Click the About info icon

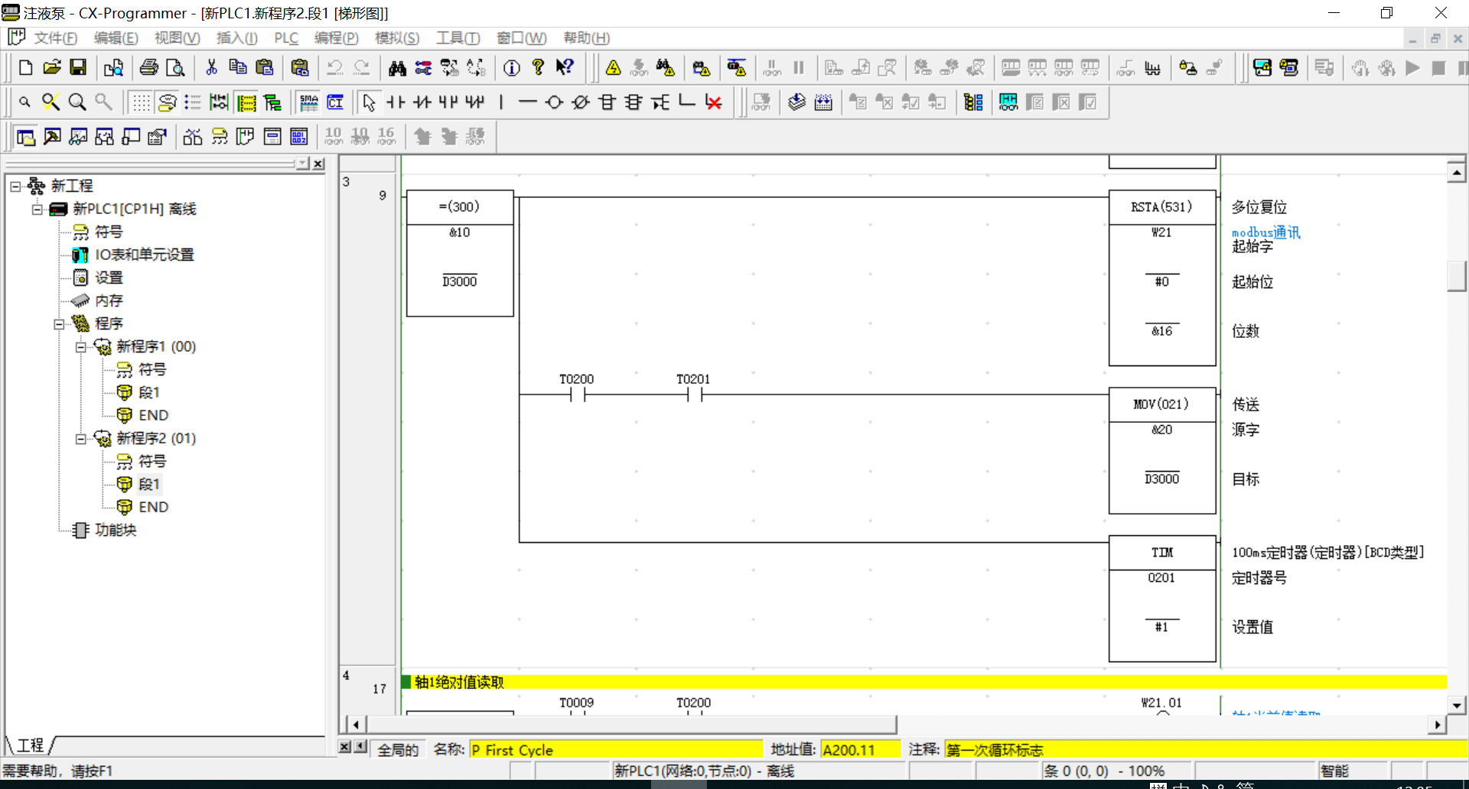[x=512, y=68]
